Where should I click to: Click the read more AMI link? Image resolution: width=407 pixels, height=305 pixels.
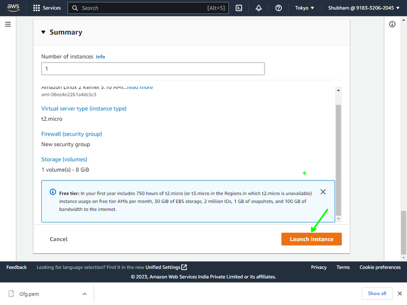pos(140,87)
